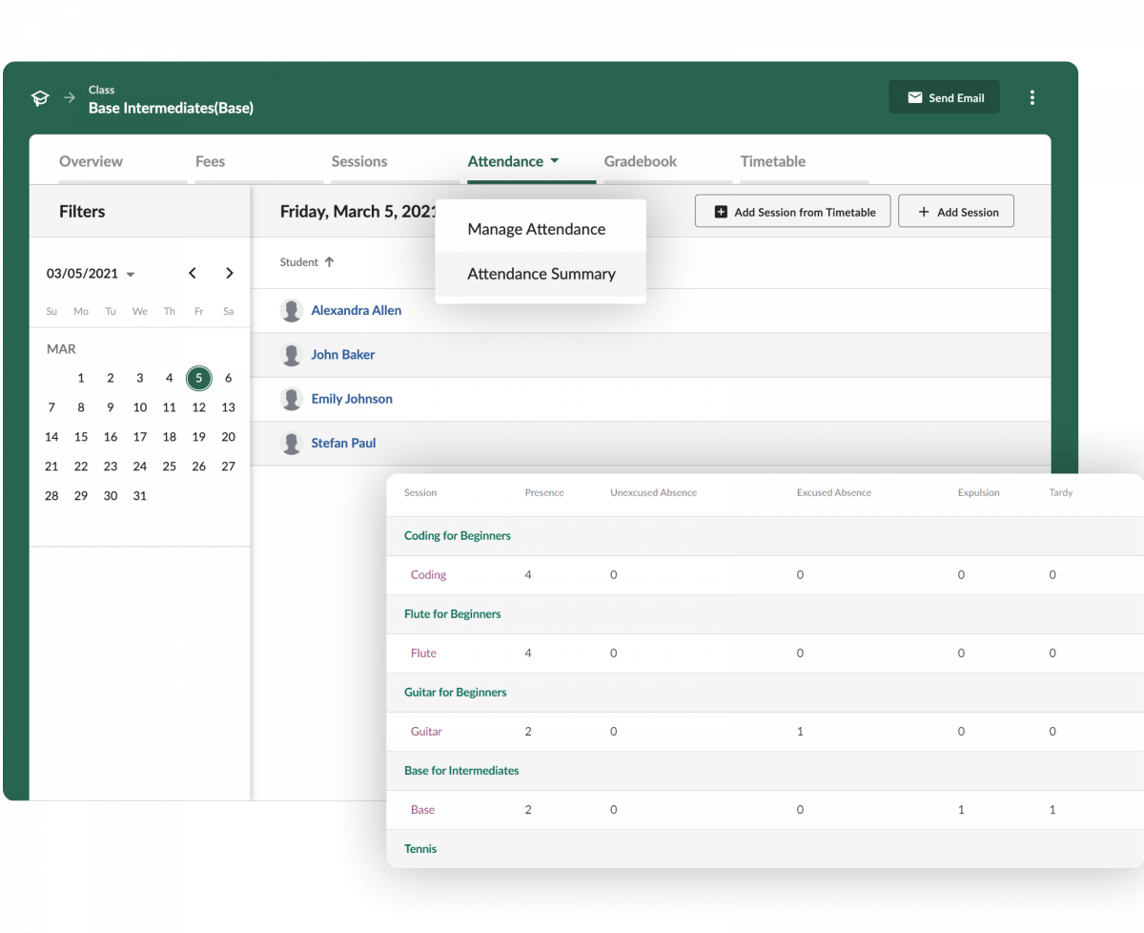The height and width of the screenshot is (933, 1144).
Task: Click the Base for Intermediates heading
Action: 461,771
